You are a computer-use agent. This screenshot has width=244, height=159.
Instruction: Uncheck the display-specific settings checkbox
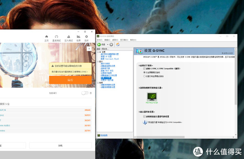pyautogui.click(x=144, y=116)
